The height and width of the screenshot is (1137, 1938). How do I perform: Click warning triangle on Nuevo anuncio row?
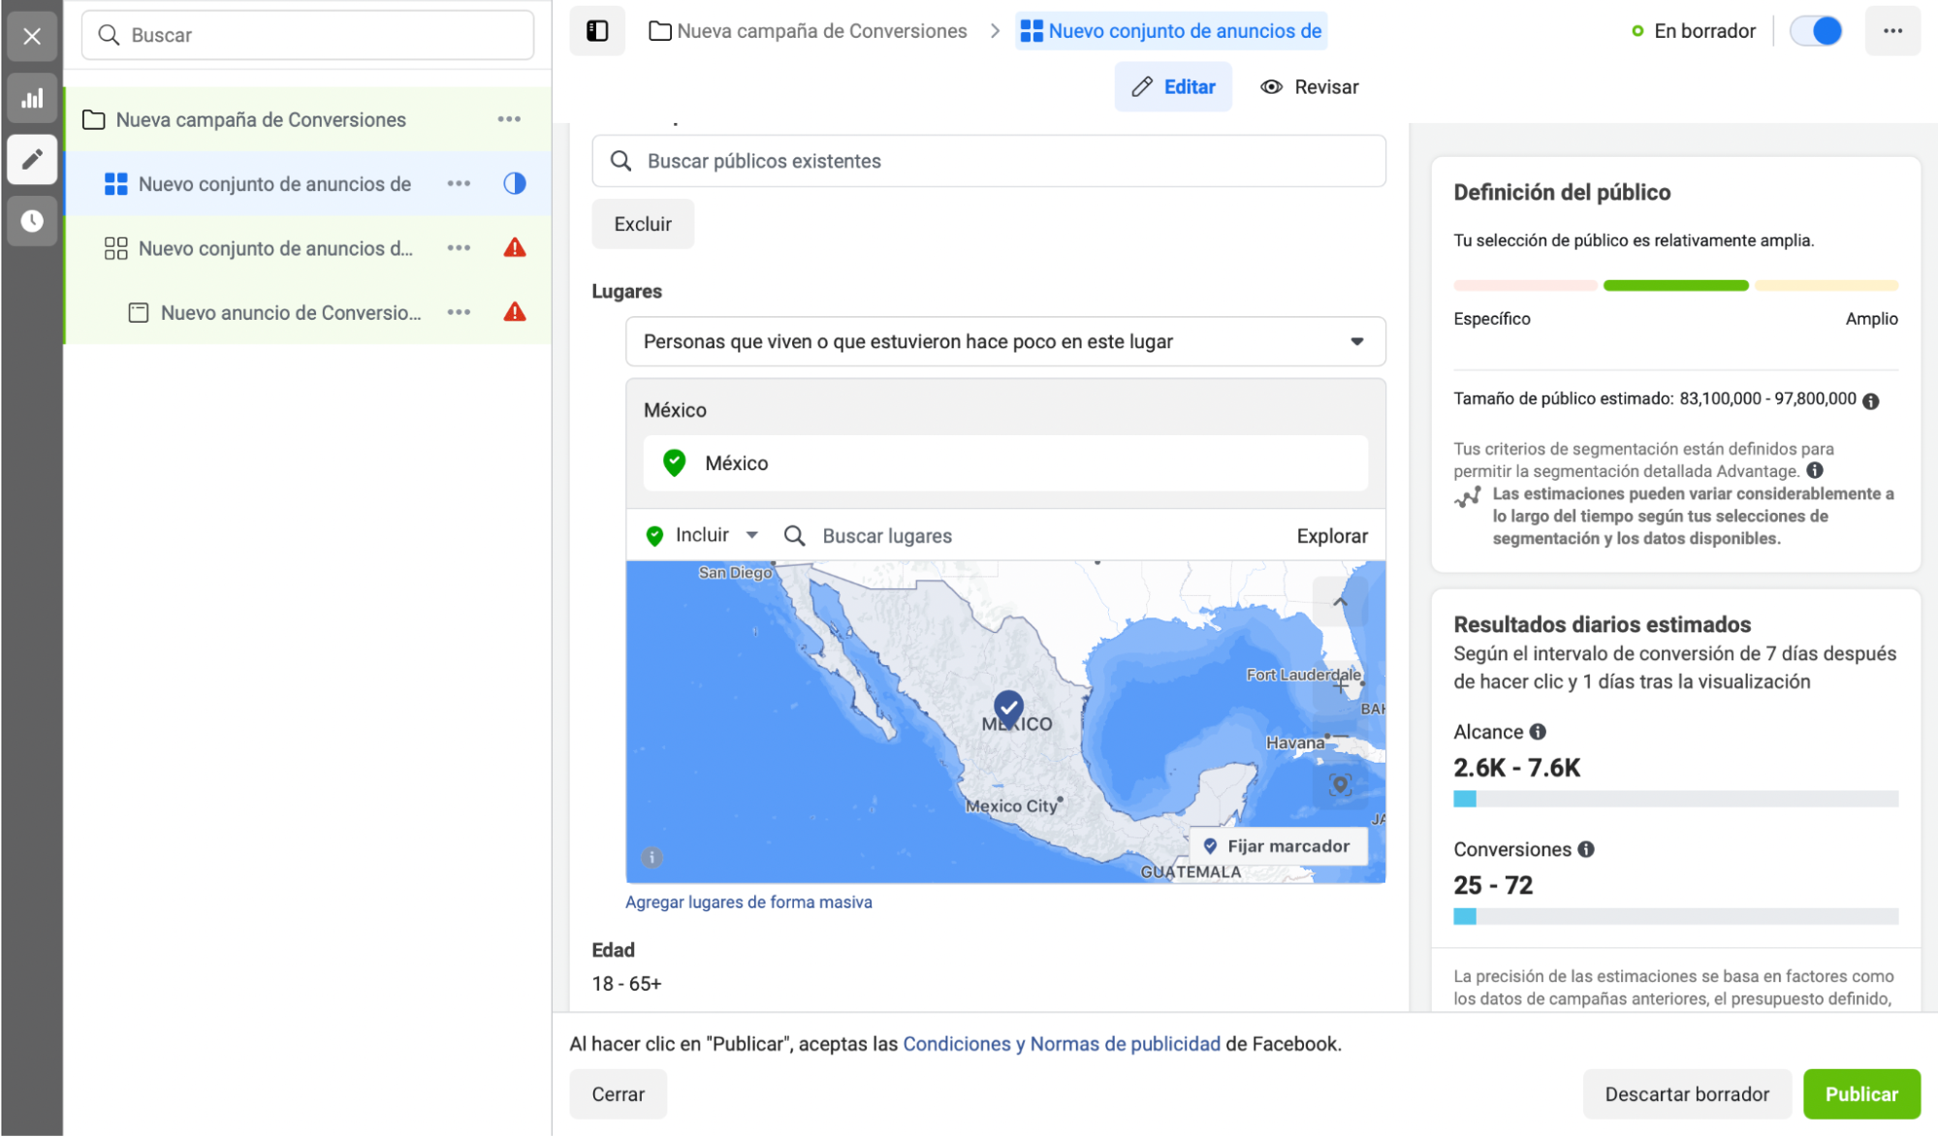(x=515, y=312)
